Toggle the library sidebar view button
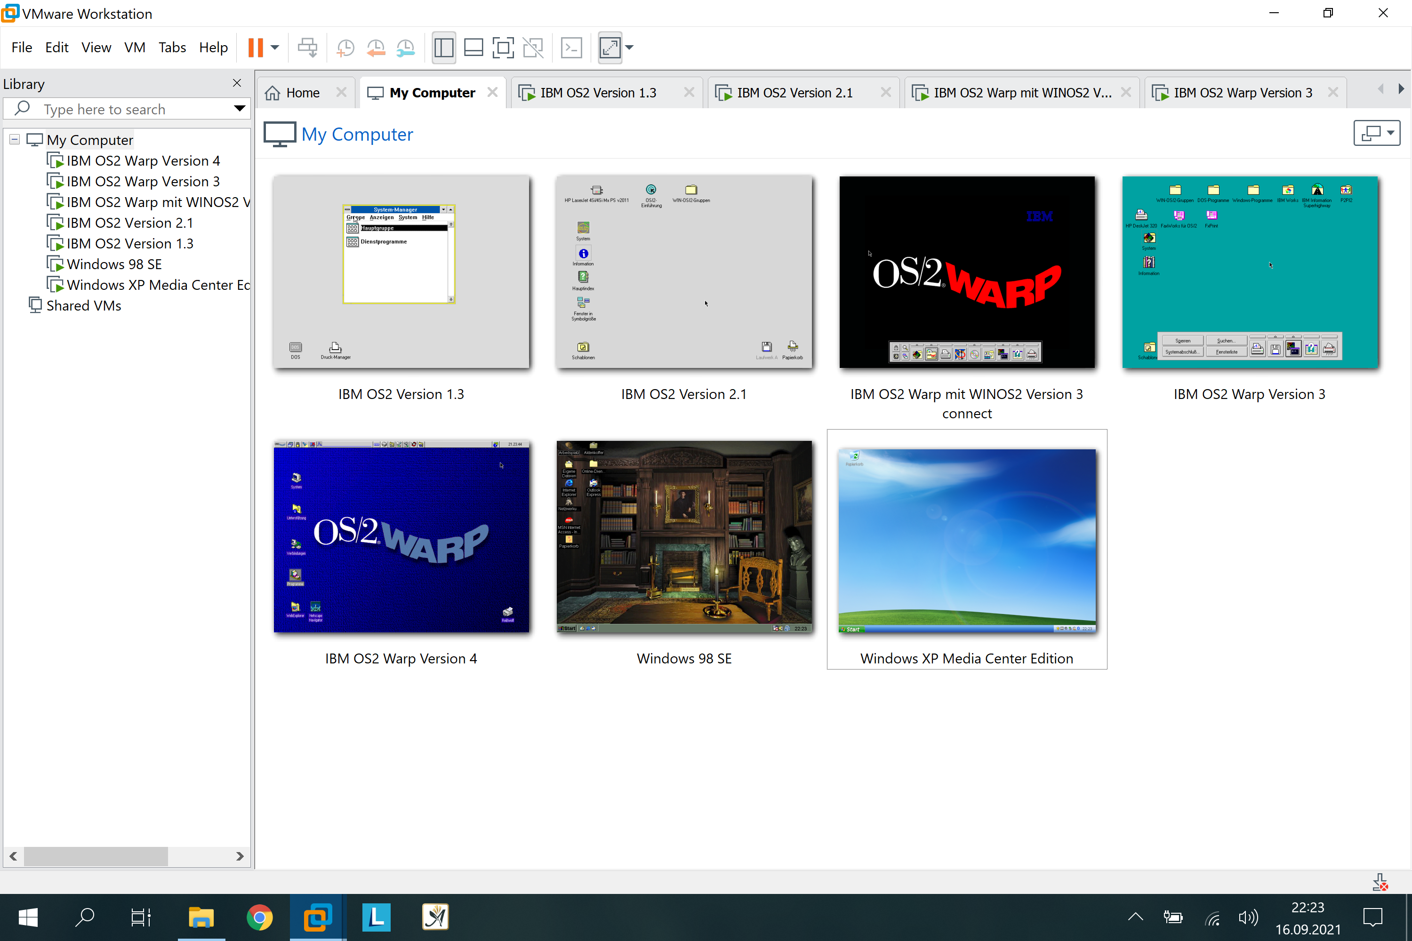This screenshot has width=1412, height=941. click(444, 48)
